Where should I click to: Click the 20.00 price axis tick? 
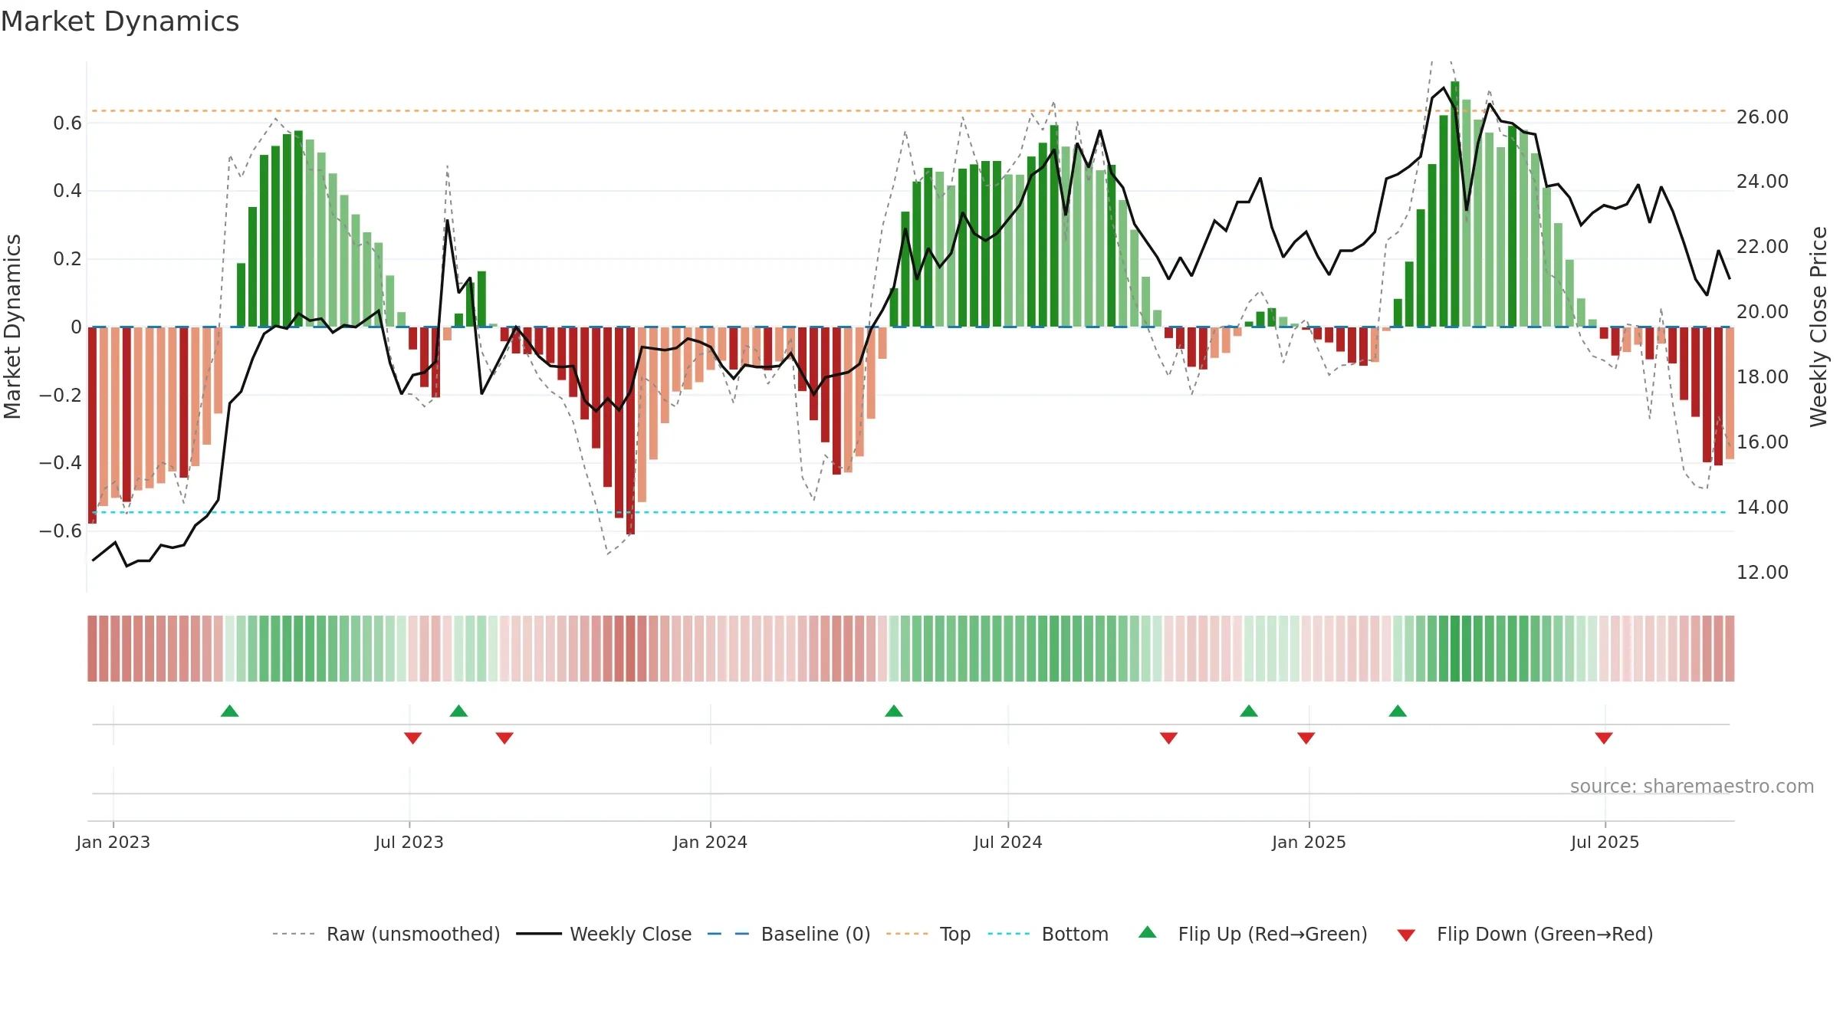point(1762,311)
